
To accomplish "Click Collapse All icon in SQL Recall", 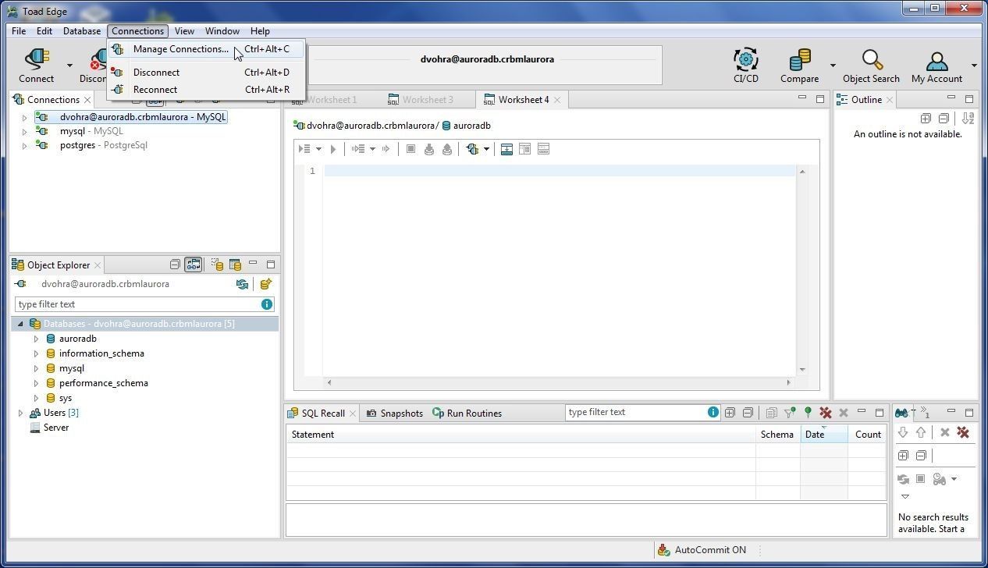I will (x=748, y=413).
